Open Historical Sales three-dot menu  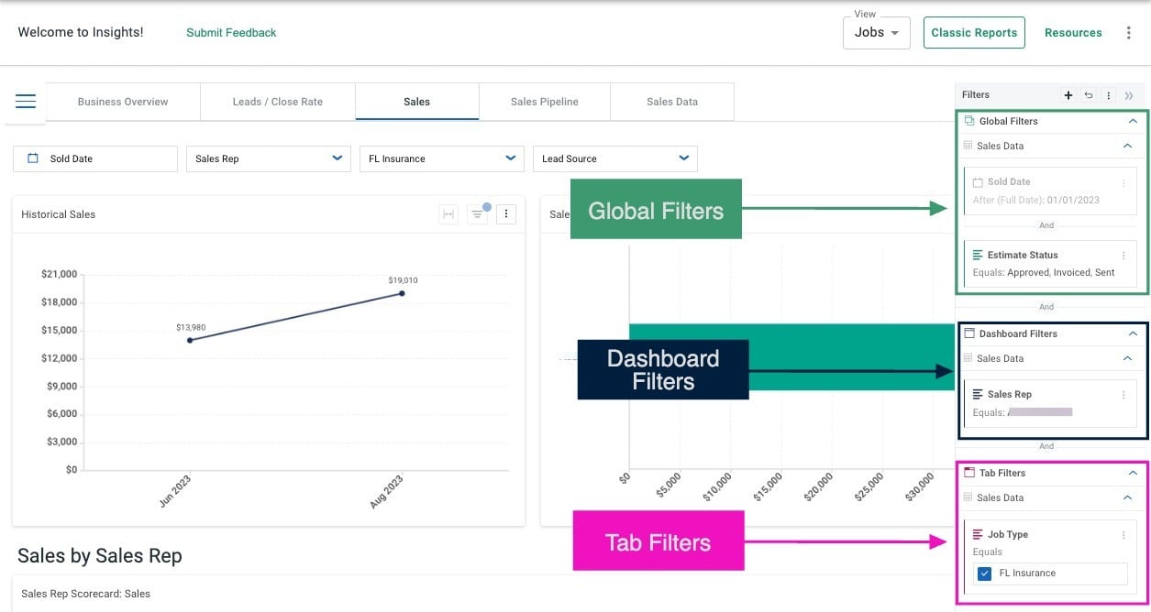pos(506,214)
